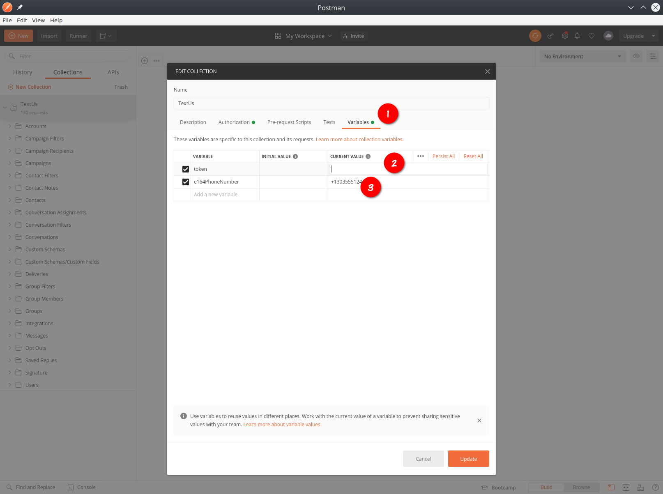Viewport: 663px width, 494px height.
Task: Open the three-dots menu in variables table
Action: [x=421, y=156]
